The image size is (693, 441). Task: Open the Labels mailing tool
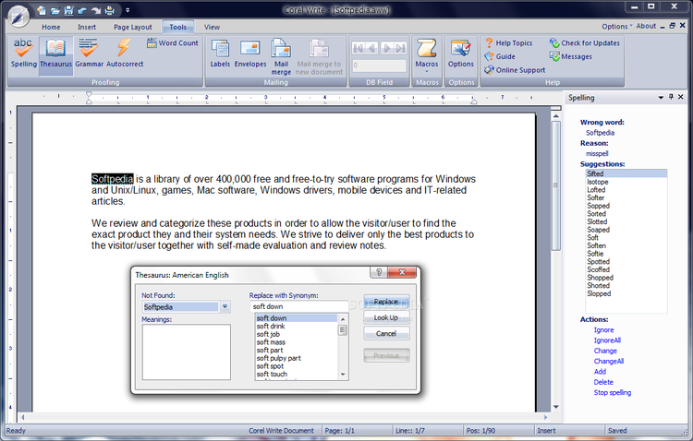pos(220,54)
